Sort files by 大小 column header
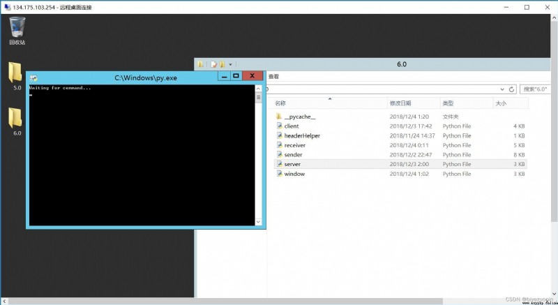 click(511, 103)
